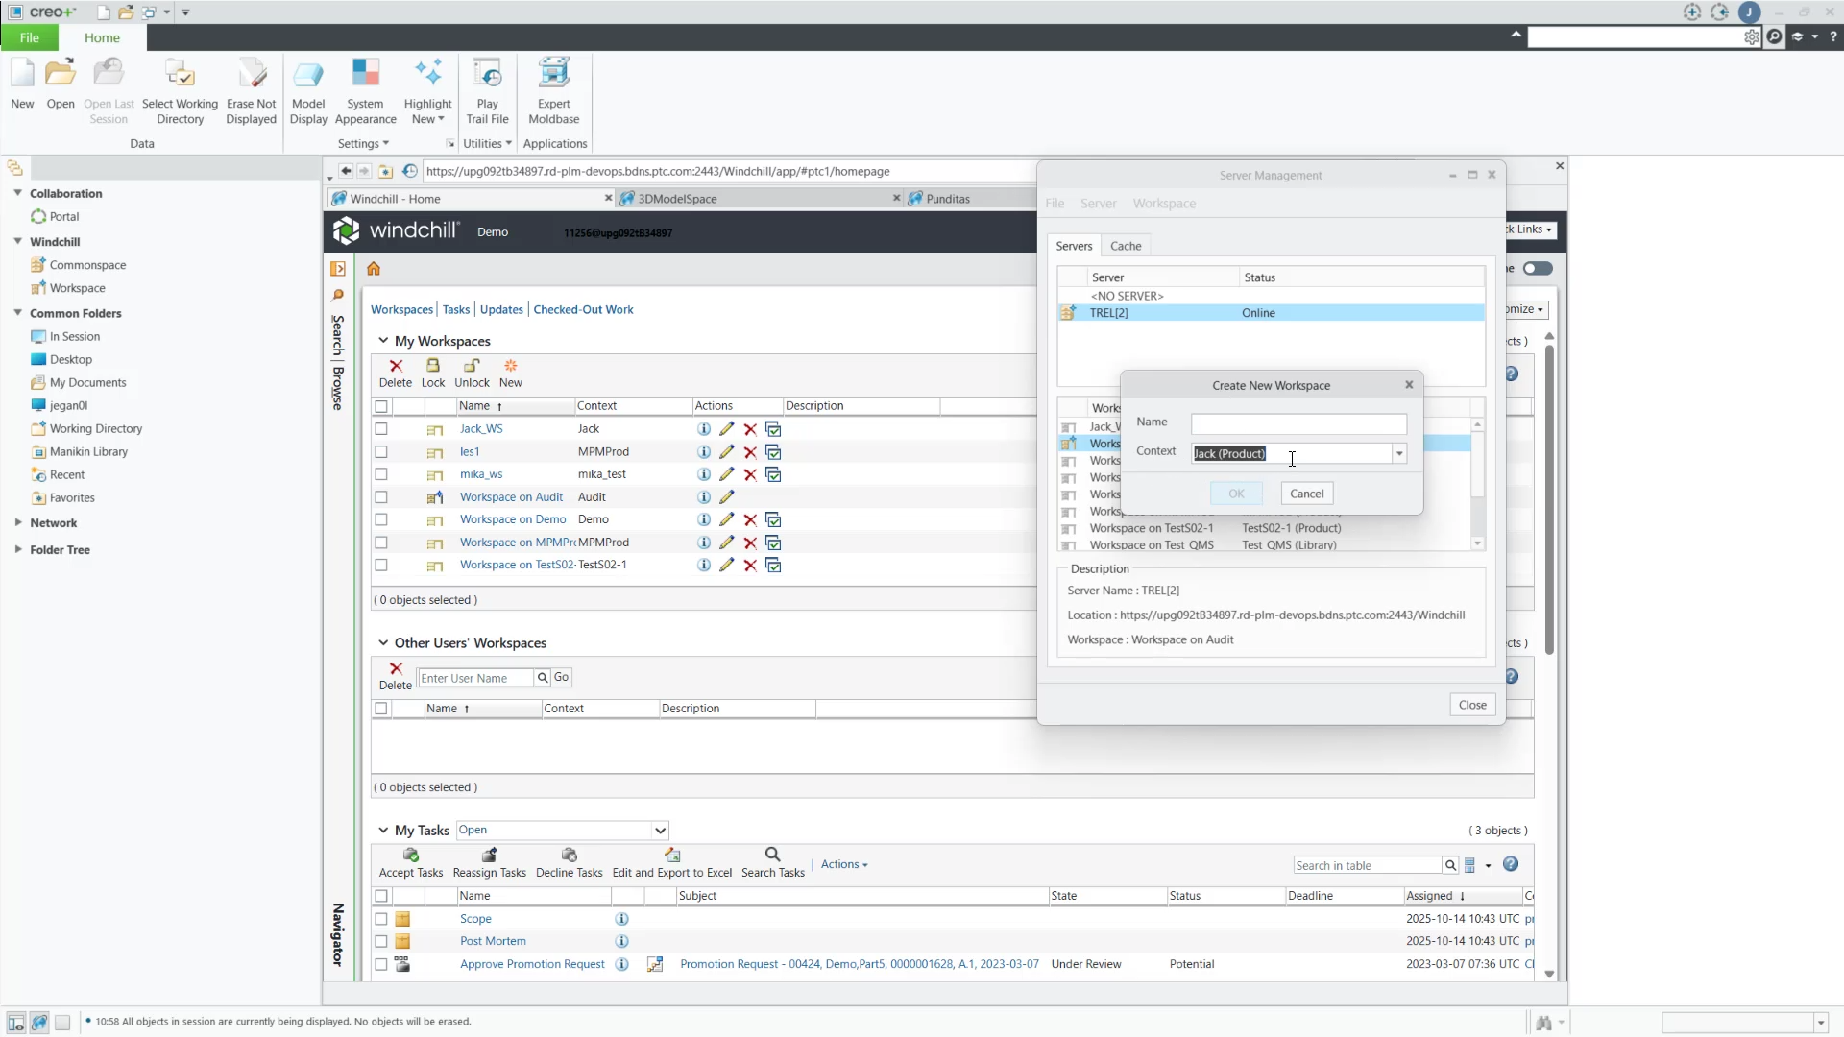Check the les1 workspace checkbox
1844x1037 pixels.
coord(381,452)
